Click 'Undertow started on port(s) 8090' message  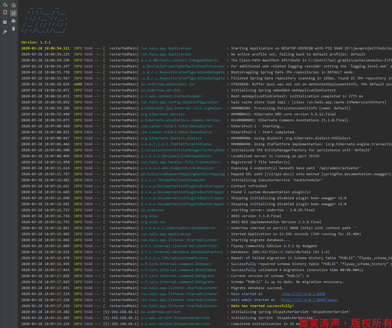click(294, 228)
